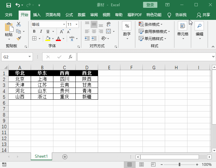
Task: Open the wén phonetic guide tool
Action: tap(72, 39)
